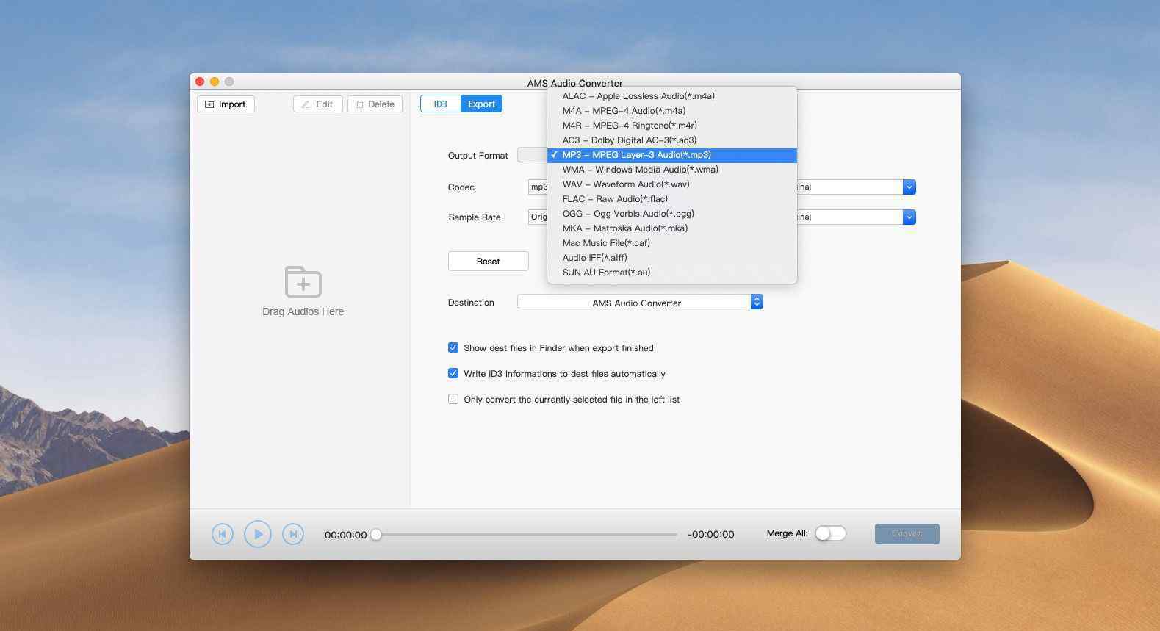Click the Edit button
Viewport: 1160px width, 631px height.
pyautogui.click(x=317, y=104)
